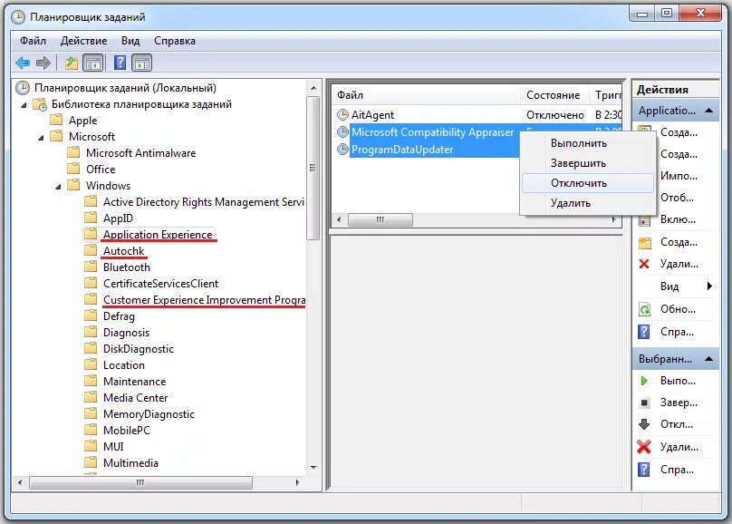Select the Application Experience folder

(158, 235)
